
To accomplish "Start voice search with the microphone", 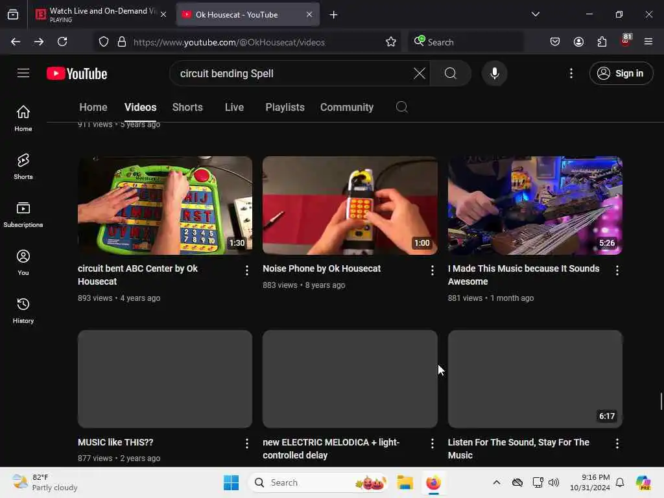I will coord(494,73).
